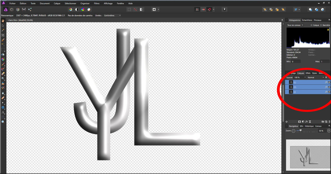Switch to the Styles tab
Viewport: 331px width, 174px height.
(x=314, y=73)
